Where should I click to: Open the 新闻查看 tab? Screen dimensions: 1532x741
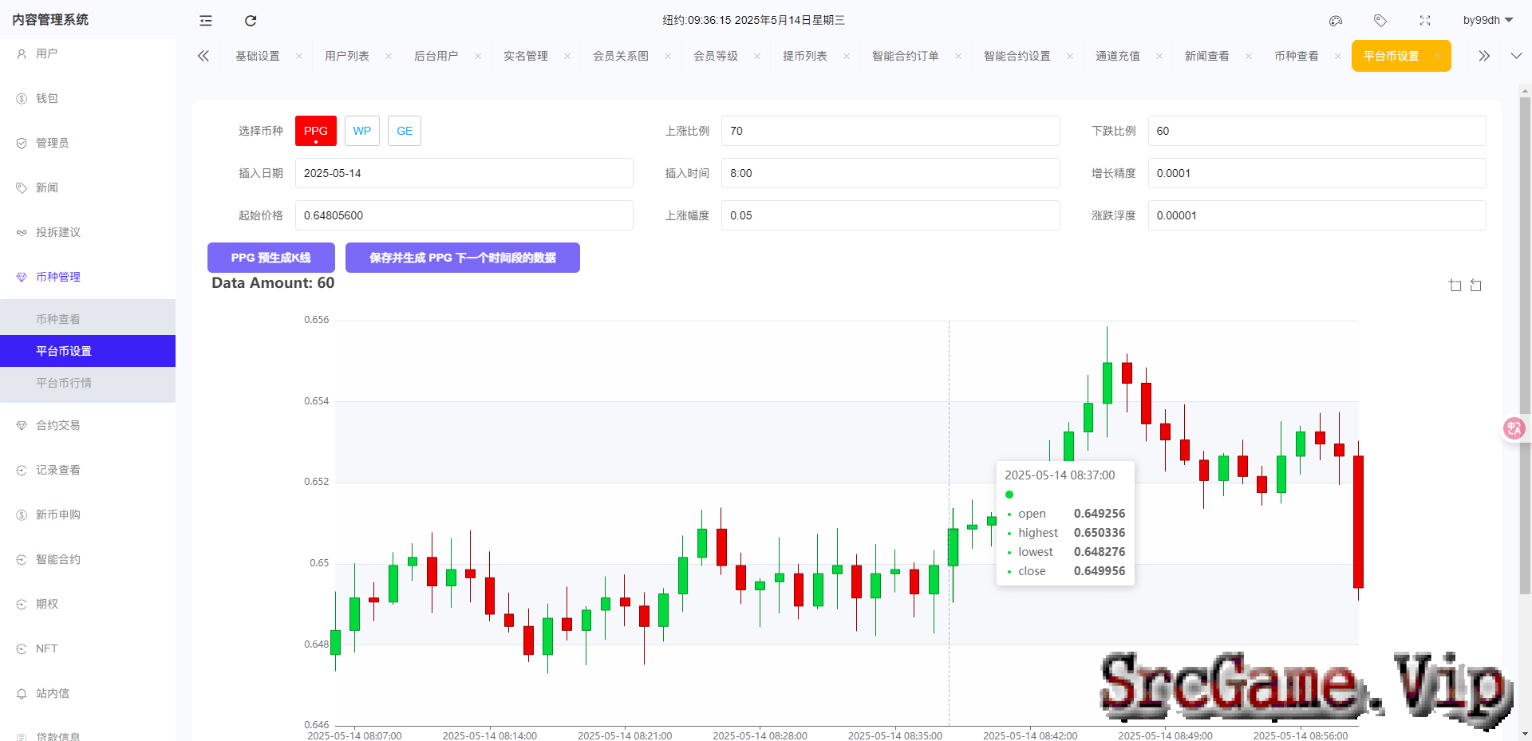(x=1207, y=56)
